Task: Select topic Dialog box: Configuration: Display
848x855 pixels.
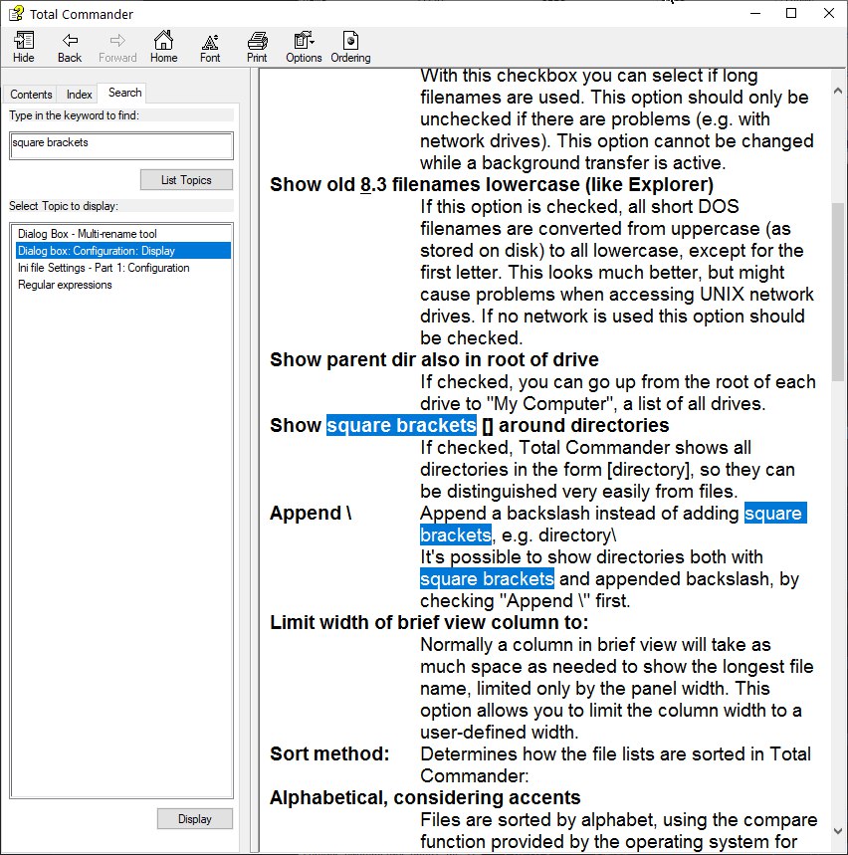Action: (x=123, y=251)
